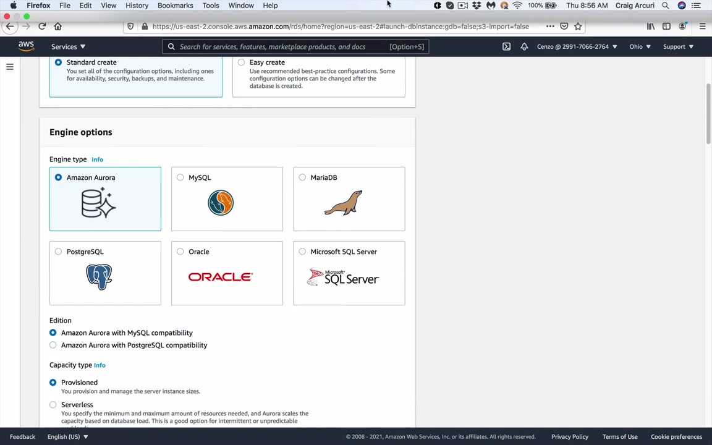712x445 pixels.
Task: Select Easy create option
Action: (241, 62)
